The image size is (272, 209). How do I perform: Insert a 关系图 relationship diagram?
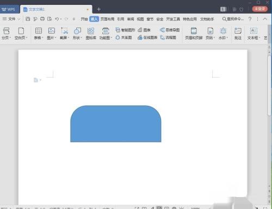coord(123,37)
